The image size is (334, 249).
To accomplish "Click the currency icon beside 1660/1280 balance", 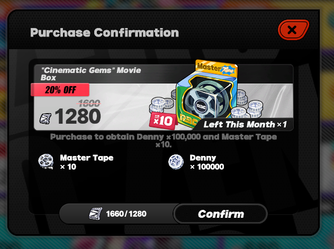I will coord(95,214).
